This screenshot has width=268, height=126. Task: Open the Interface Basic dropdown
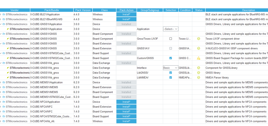coord(171,68)
